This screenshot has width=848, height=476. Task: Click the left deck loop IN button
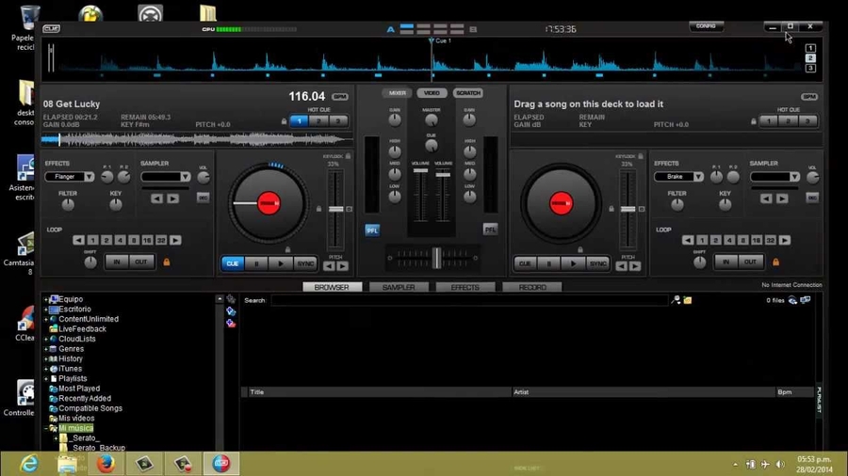(117, 262)
